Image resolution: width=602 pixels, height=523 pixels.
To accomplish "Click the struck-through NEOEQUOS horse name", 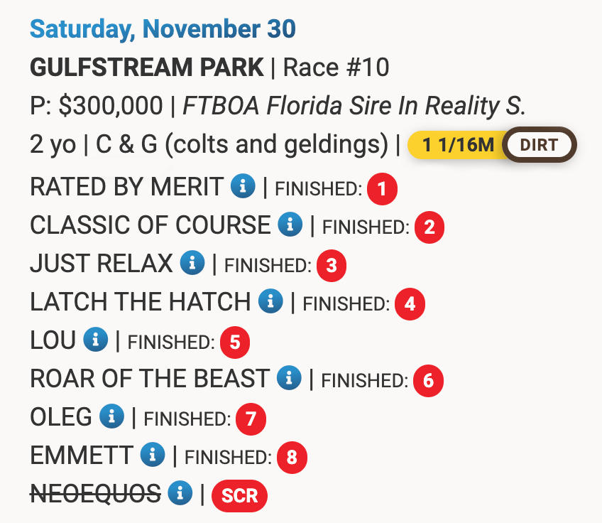I will 96,493.
